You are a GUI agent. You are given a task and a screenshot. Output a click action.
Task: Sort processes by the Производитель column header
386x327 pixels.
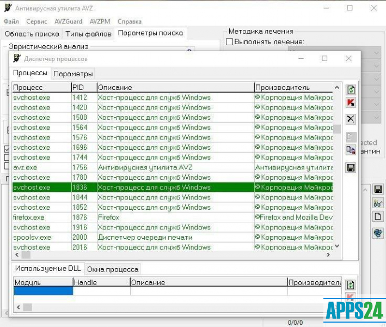293,88
